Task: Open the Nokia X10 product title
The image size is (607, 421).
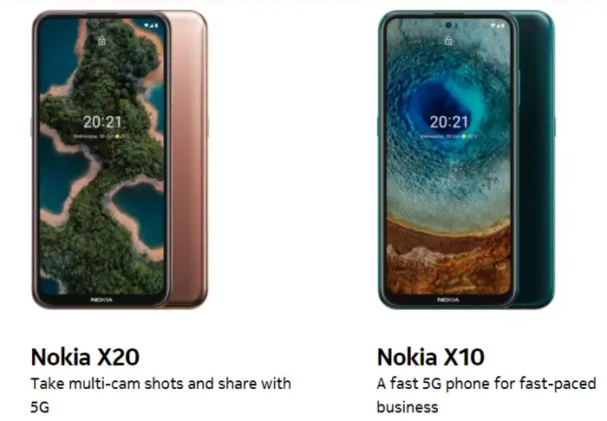Action: pos(430,357)
